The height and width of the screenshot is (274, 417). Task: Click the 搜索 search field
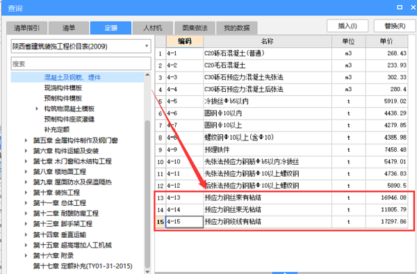81,64
